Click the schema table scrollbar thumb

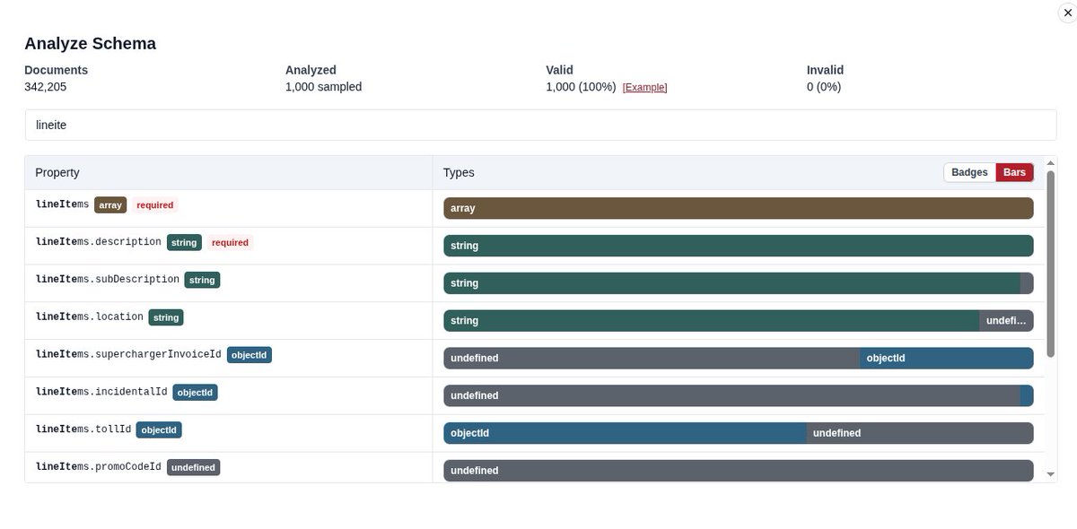[1051, 262]
